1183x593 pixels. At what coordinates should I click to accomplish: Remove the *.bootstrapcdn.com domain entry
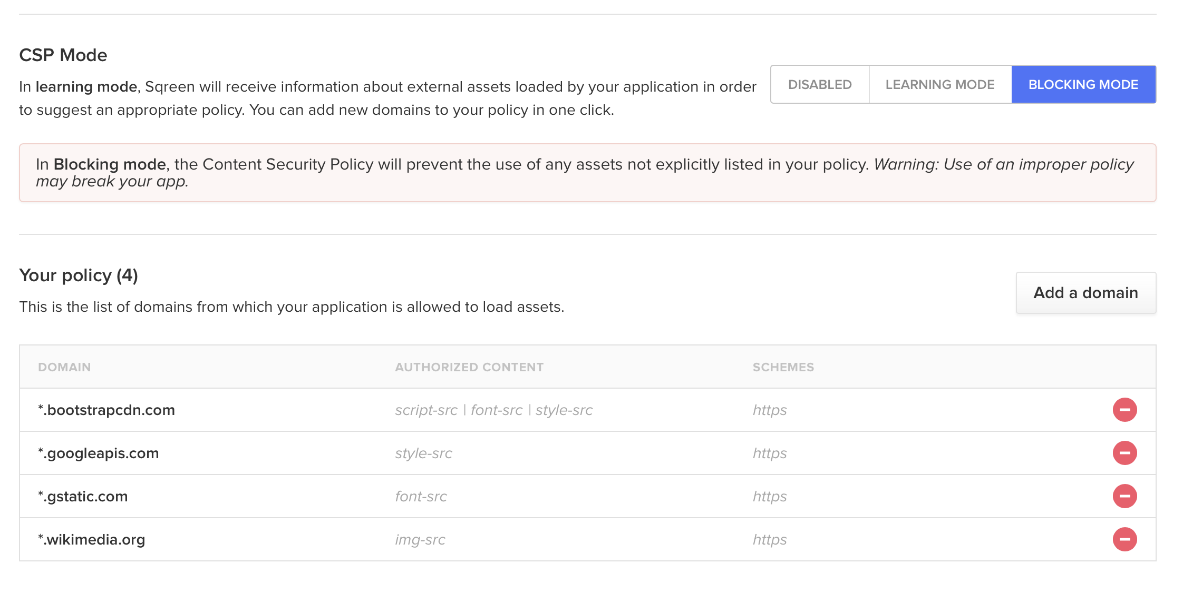[x=1124, y=410]
